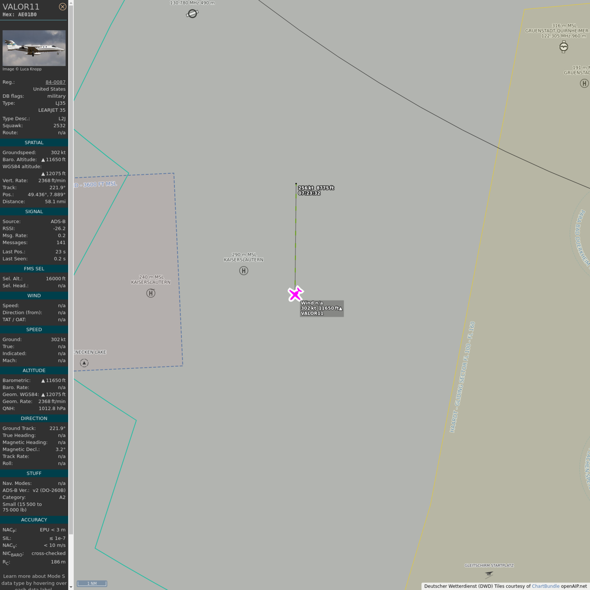Image resolution: width=590 pixels, height=590 pixels.
Task: Click the airfield icon near 130.780 MHz
Action: [x=192, y=14]
